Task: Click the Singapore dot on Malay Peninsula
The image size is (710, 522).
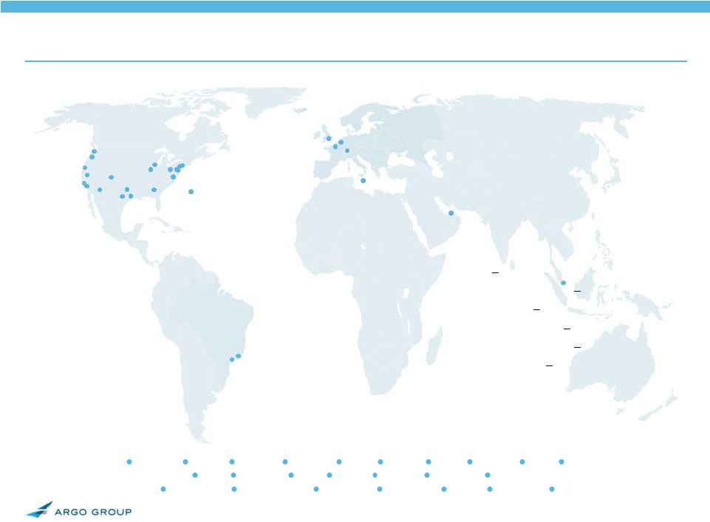Action: pos(563,283)
